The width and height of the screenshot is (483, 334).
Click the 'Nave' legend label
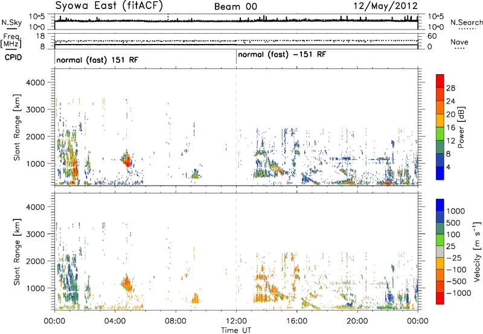(459, 42)
